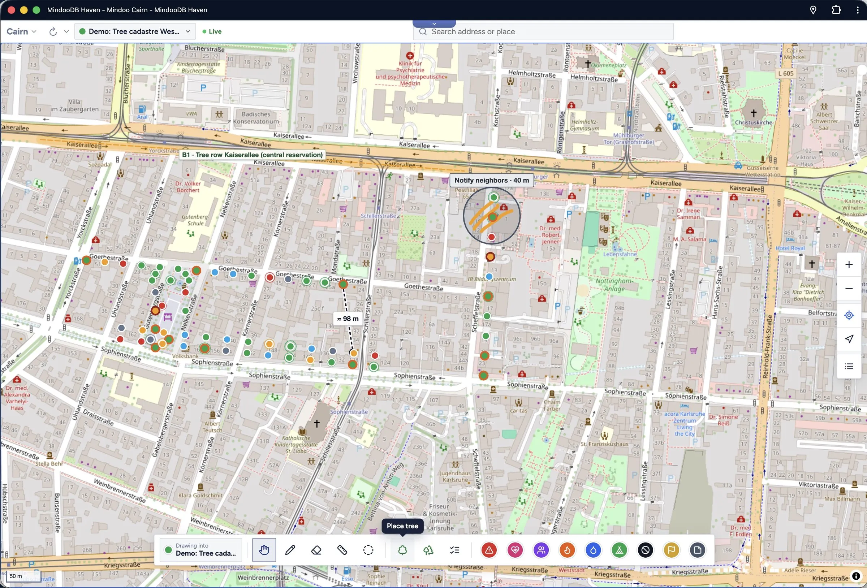The image size is (867, 588).
Task: Choose the gray note marker
Action: (x=697, y=550)
